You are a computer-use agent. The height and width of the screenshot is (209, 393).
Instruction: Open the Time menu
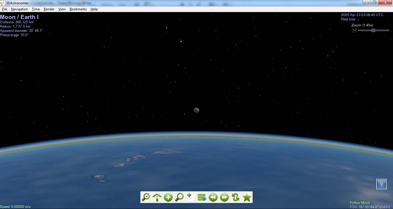click(36, 9)
